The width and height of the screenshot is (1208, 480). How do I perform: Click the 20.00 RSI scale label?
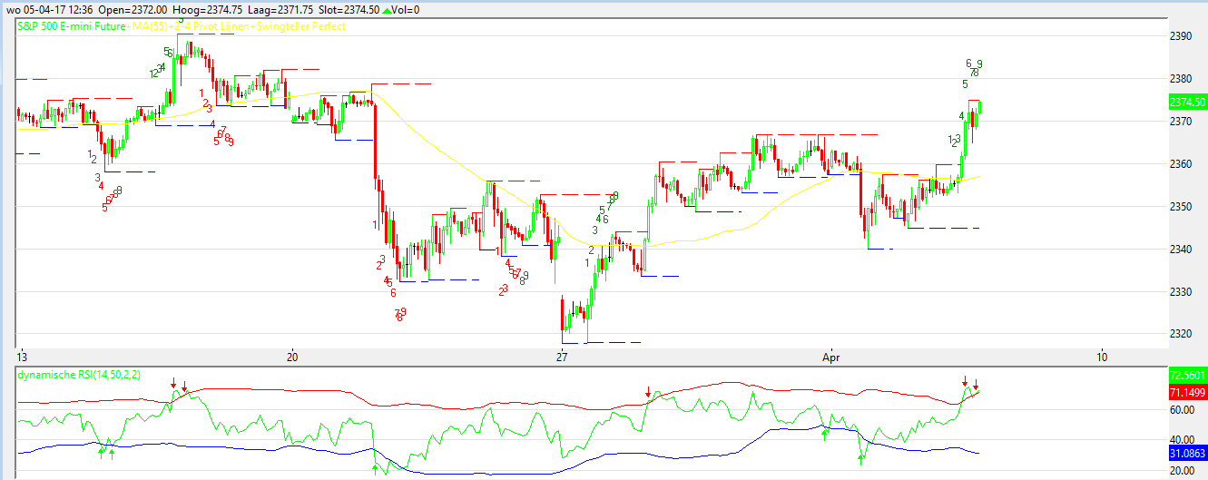click(1182, 470)
